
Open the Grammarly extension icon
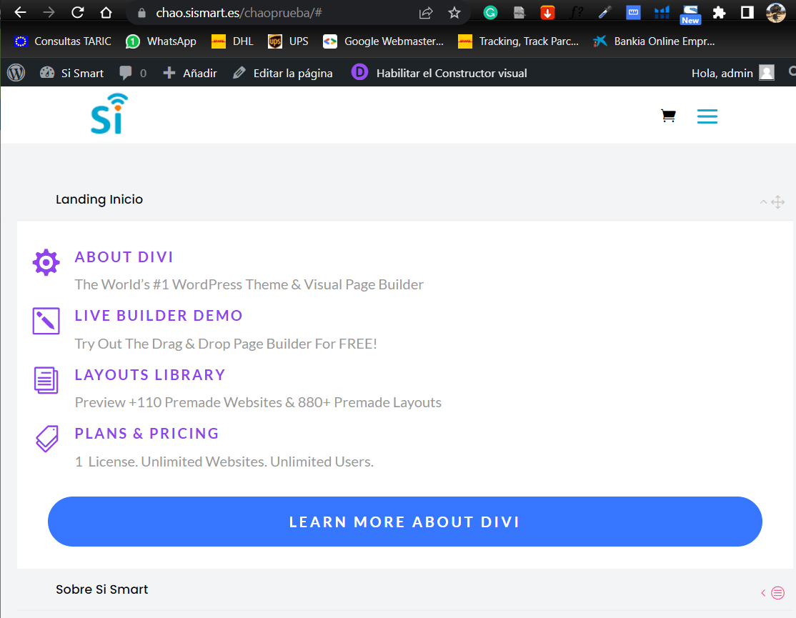pos(490,13)
